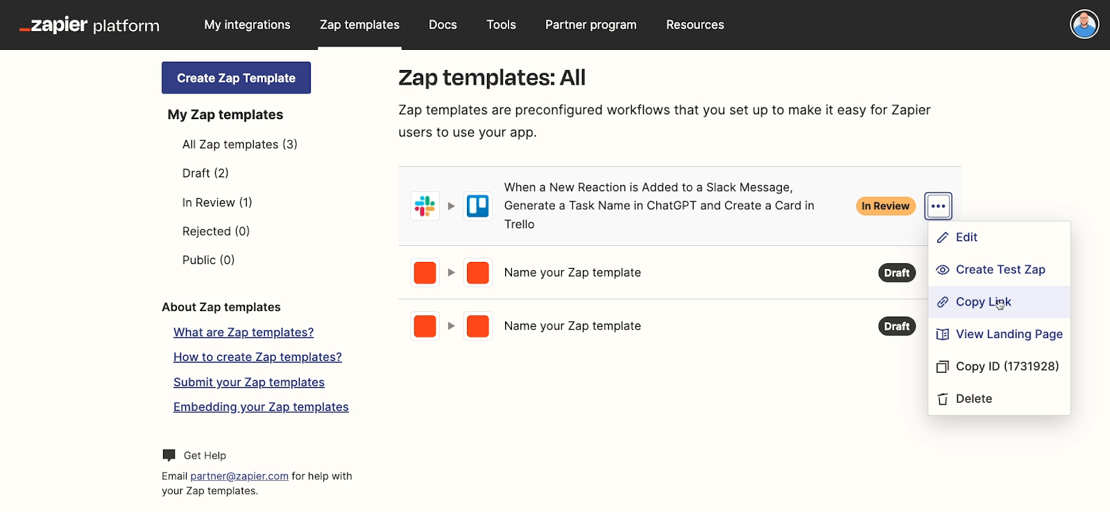Click the first orange icon in the first draft row

tap(425, 272)
